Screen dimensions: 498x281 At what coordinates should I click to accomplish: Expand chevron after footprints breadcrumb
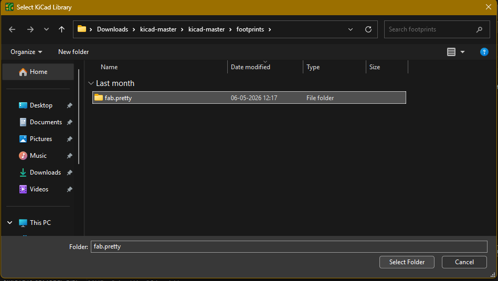click(x=270, y=29)
